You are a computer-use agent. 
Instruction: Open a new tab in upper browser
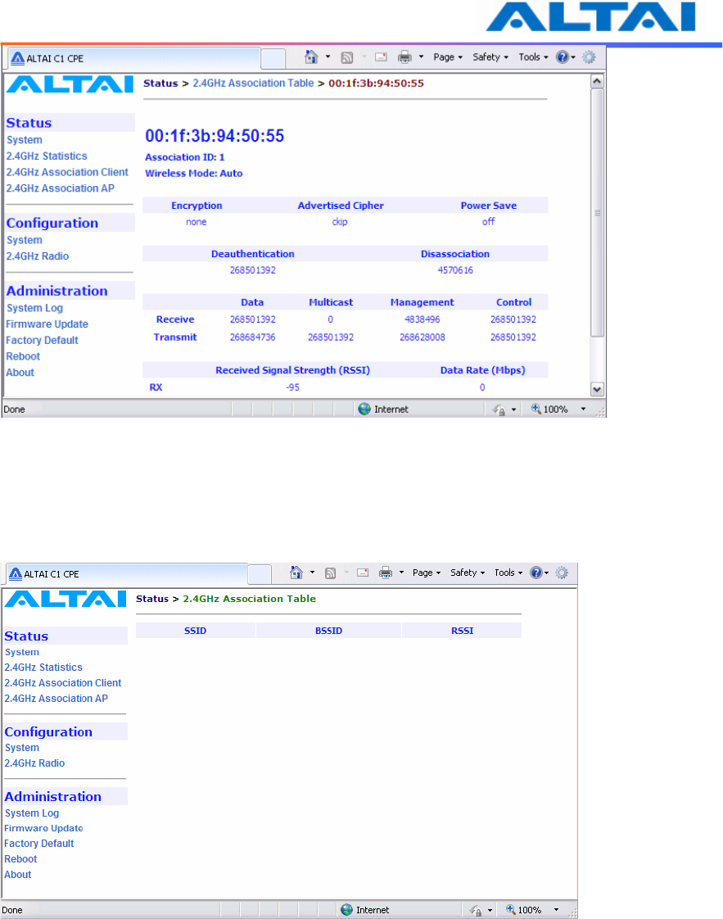point(273,59)
